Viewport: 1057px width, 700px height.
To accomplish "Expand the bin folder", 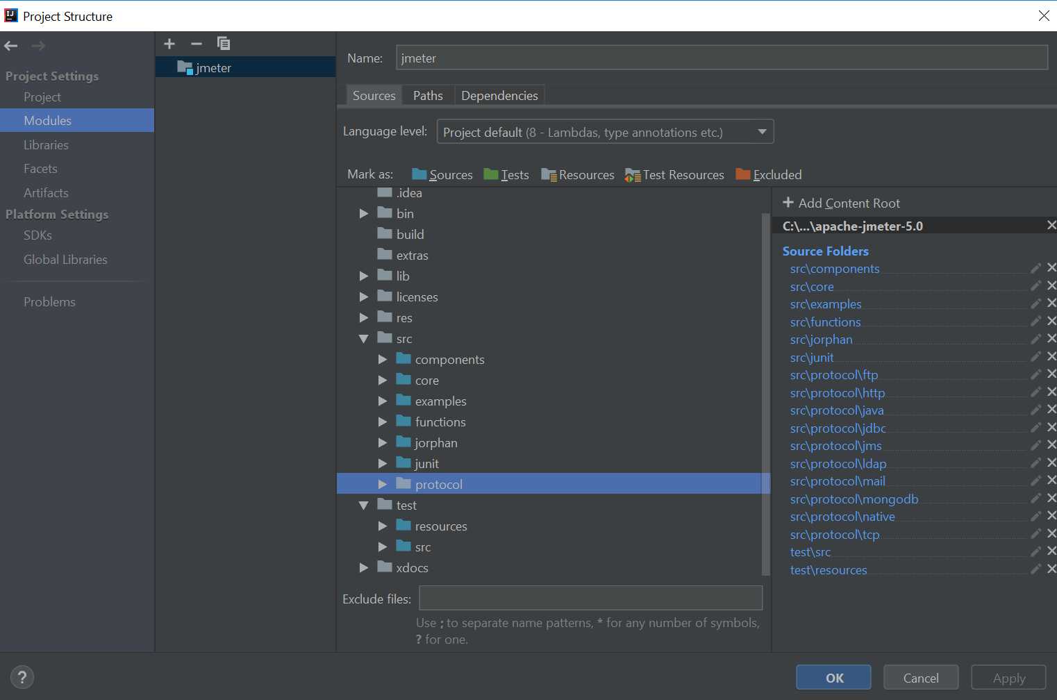I will click(364, 214).
